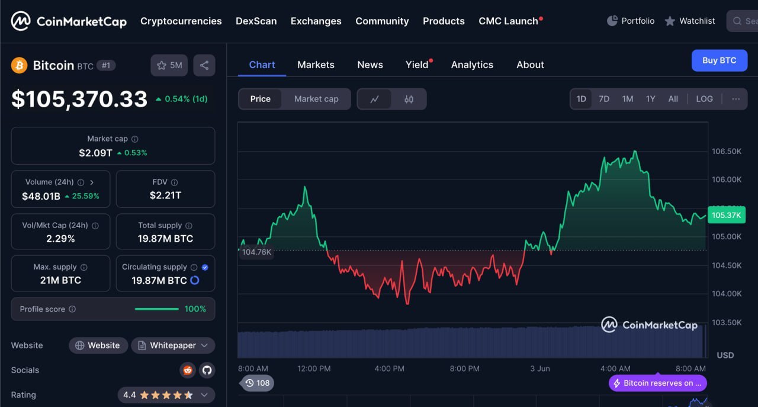Screen dimensions: 758x407
Task: Open the Watchlist star icon
Action: (670, 21)
